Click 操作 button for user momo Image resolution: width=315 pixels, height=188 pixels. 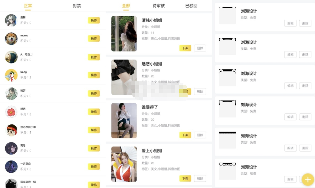click(x=94, y=38)
